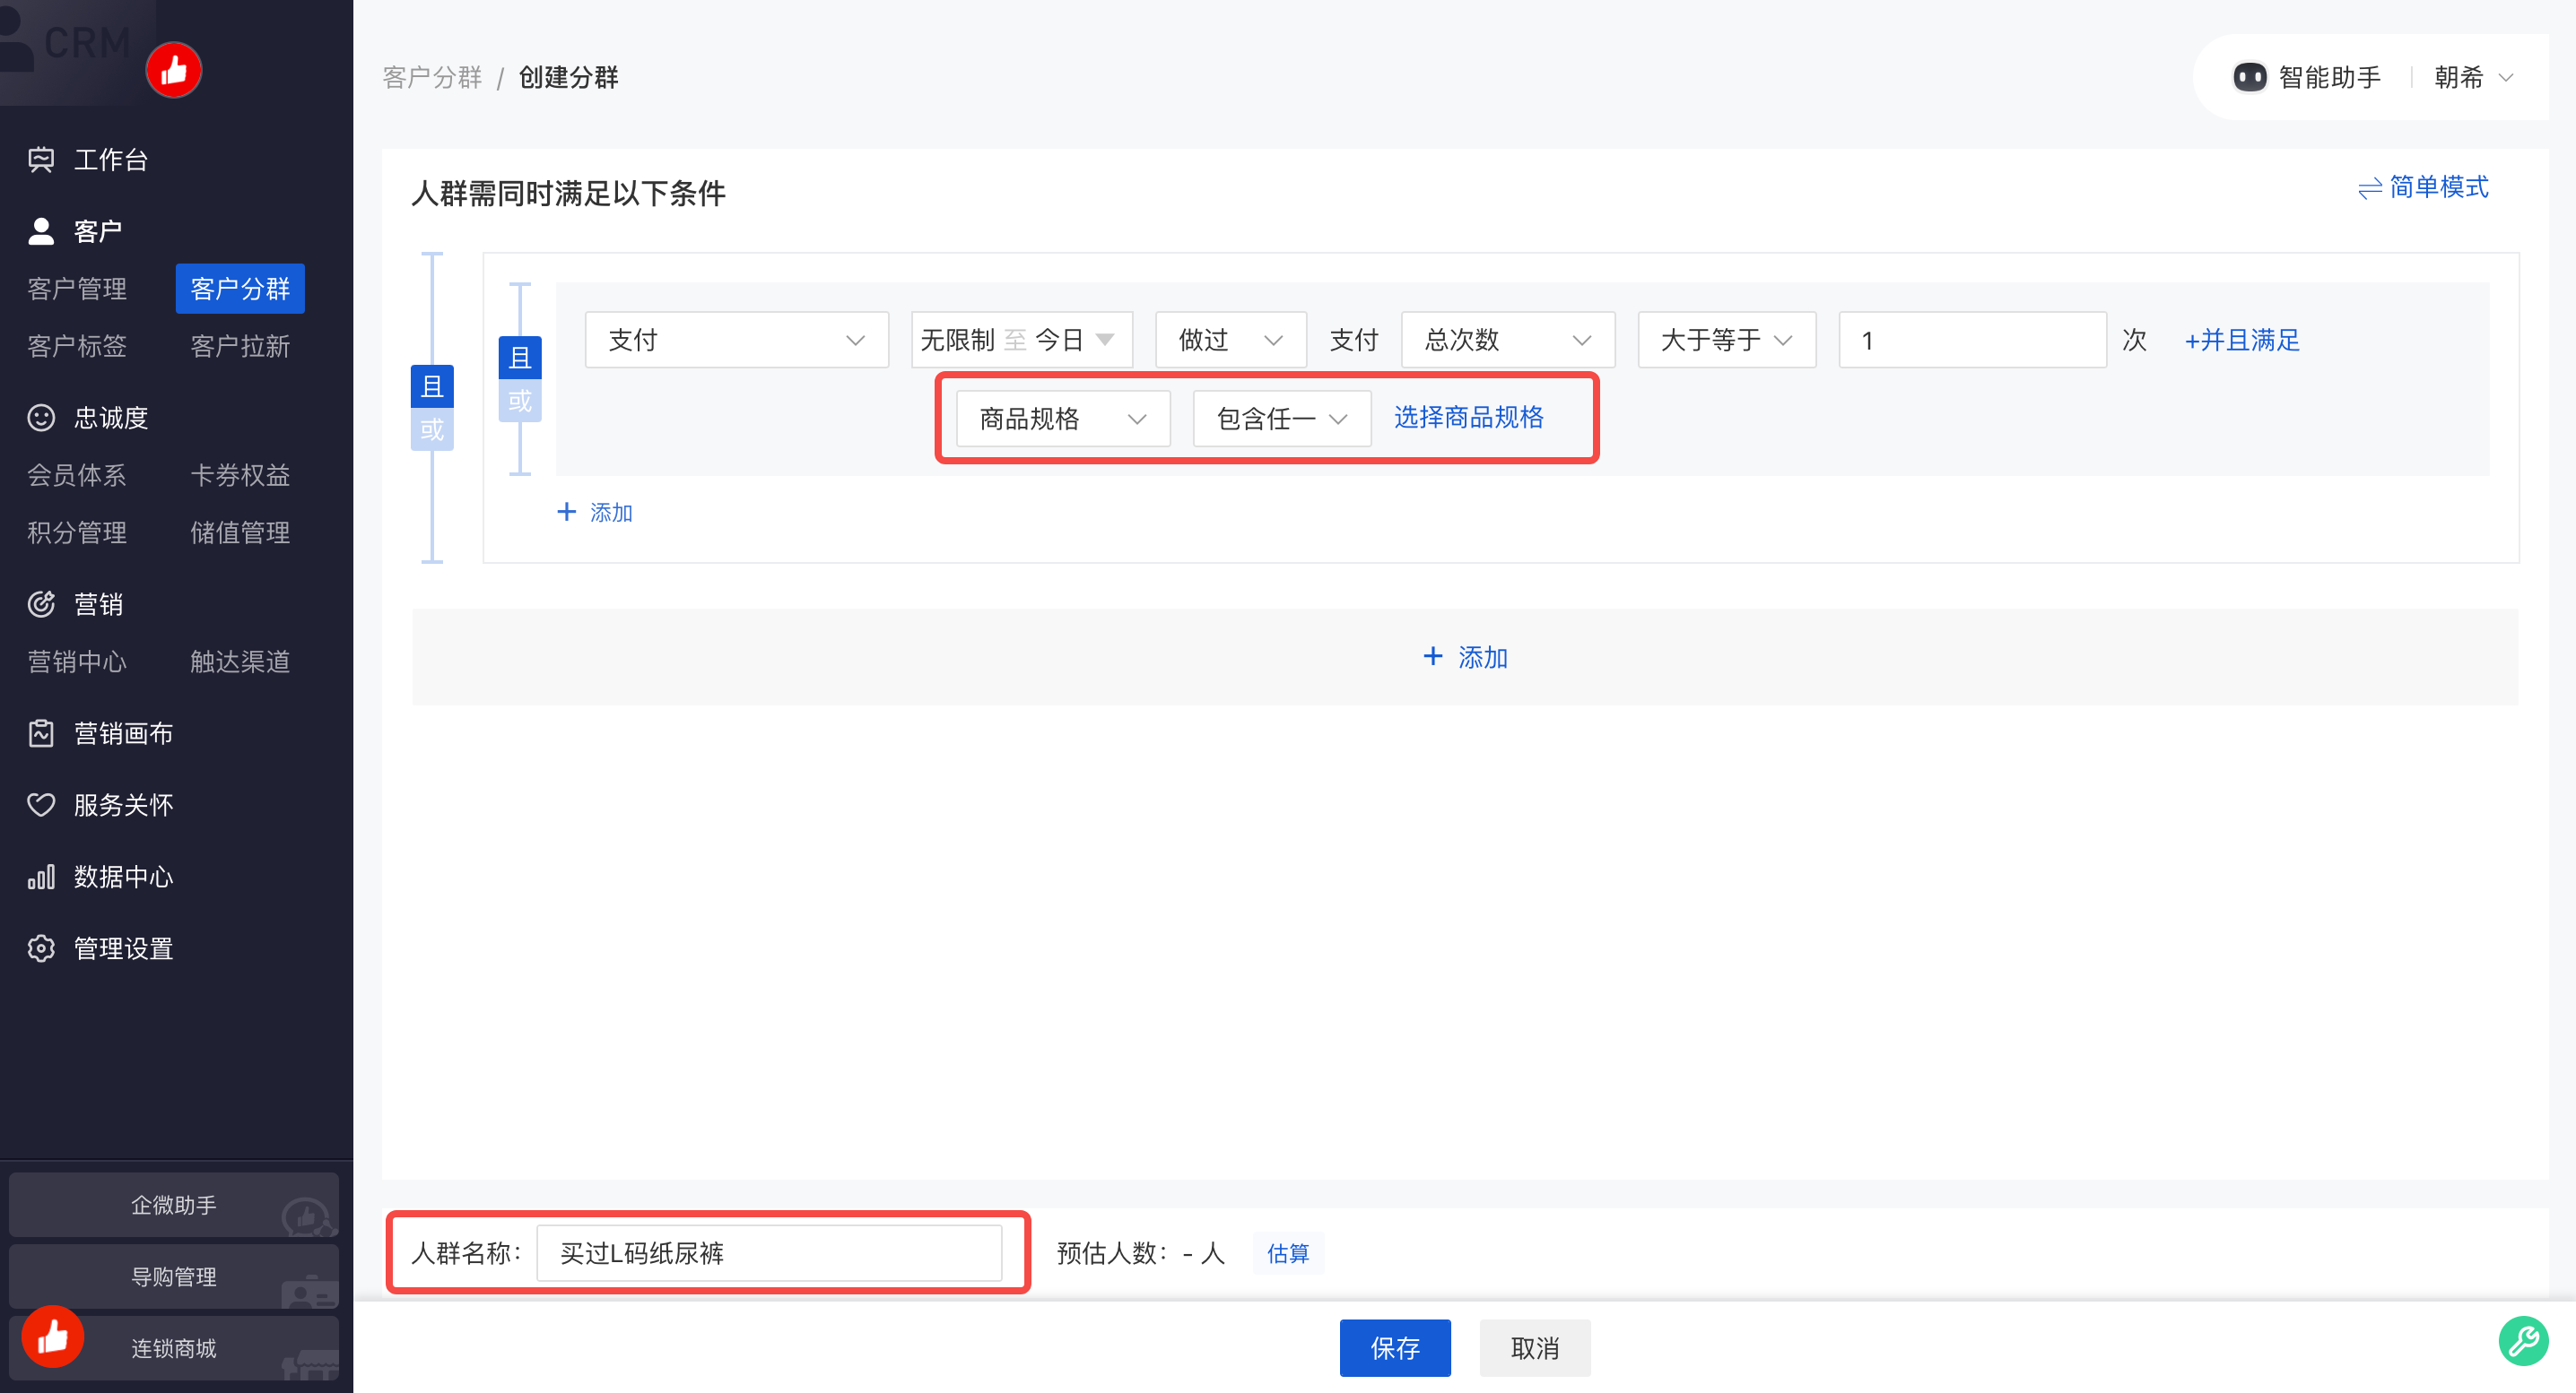Click the 营销 target icon
This screenshot has width=2576, height=1393.
click(x=41, y=604)
